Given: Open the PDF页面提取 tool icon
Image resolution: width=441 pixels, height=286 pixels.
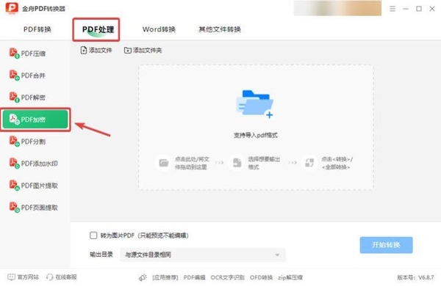Looking at the screenshot, I should click(14, 207).
